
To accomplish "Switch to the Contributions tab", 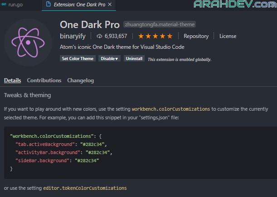I will point(44,80).
